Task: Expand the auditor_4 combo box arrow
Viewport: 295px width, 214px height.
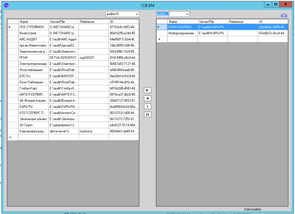Action: [x=187, y=14]
